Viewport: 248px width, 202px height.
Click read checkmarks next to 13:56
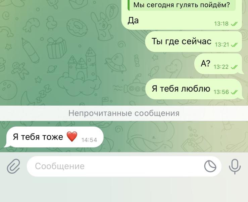(x=234, y=92)
